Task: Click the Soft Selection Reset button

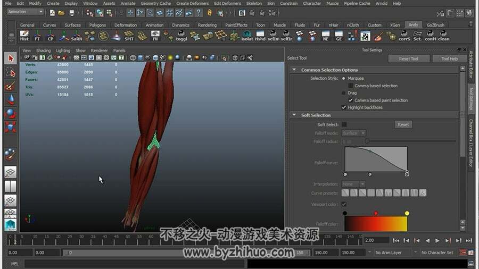Action: click(x=403, y=124)
